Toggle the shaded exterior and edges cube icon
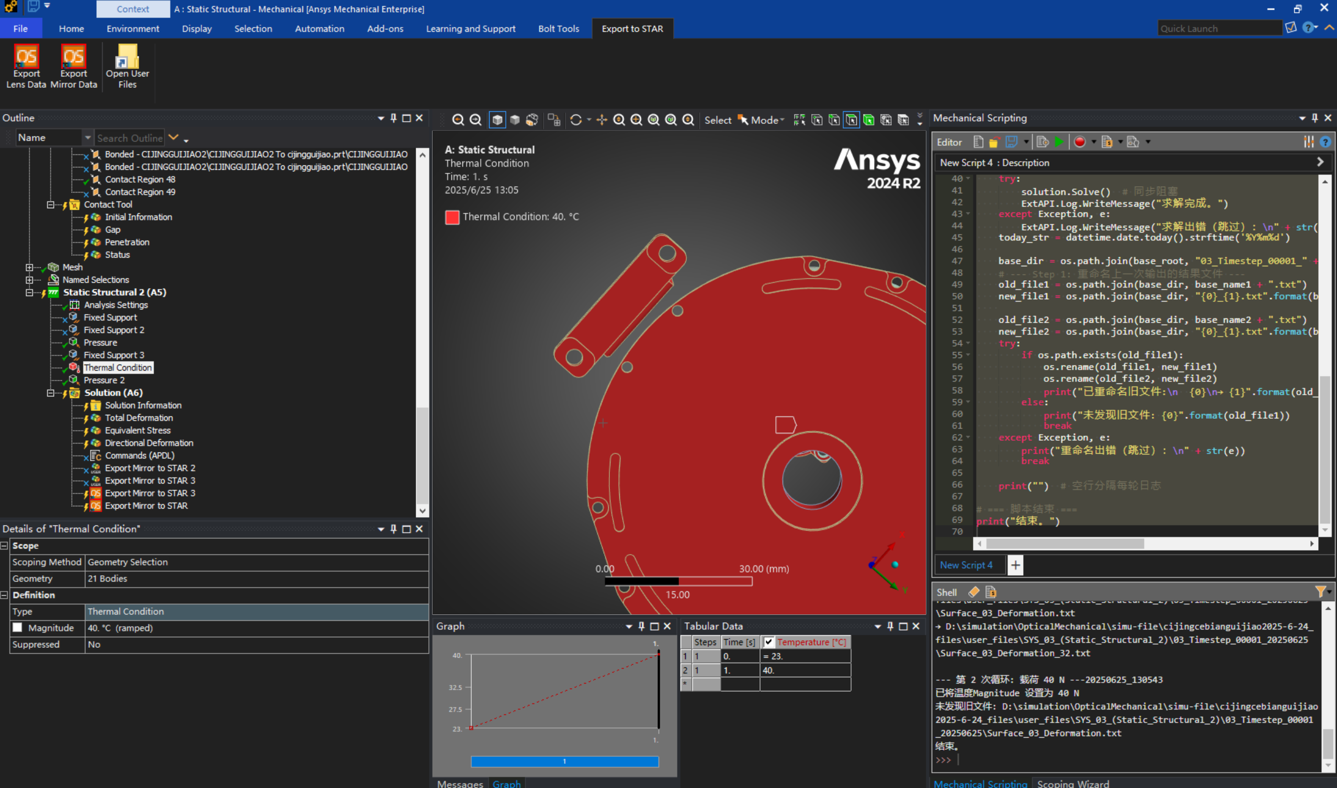1337x788 pixels. [x=497, y=120]
